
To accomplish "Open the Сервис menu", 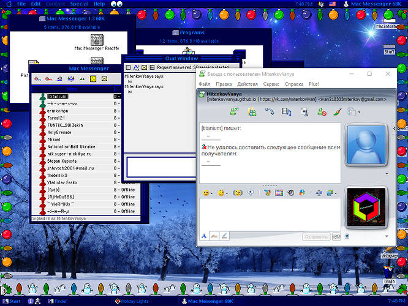I will 271,84.
